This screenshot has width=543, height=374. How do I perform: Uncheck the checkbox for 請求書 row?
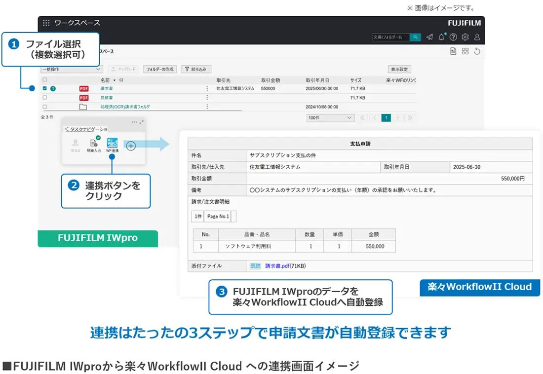pyautogui.click(x=44, y=88)
